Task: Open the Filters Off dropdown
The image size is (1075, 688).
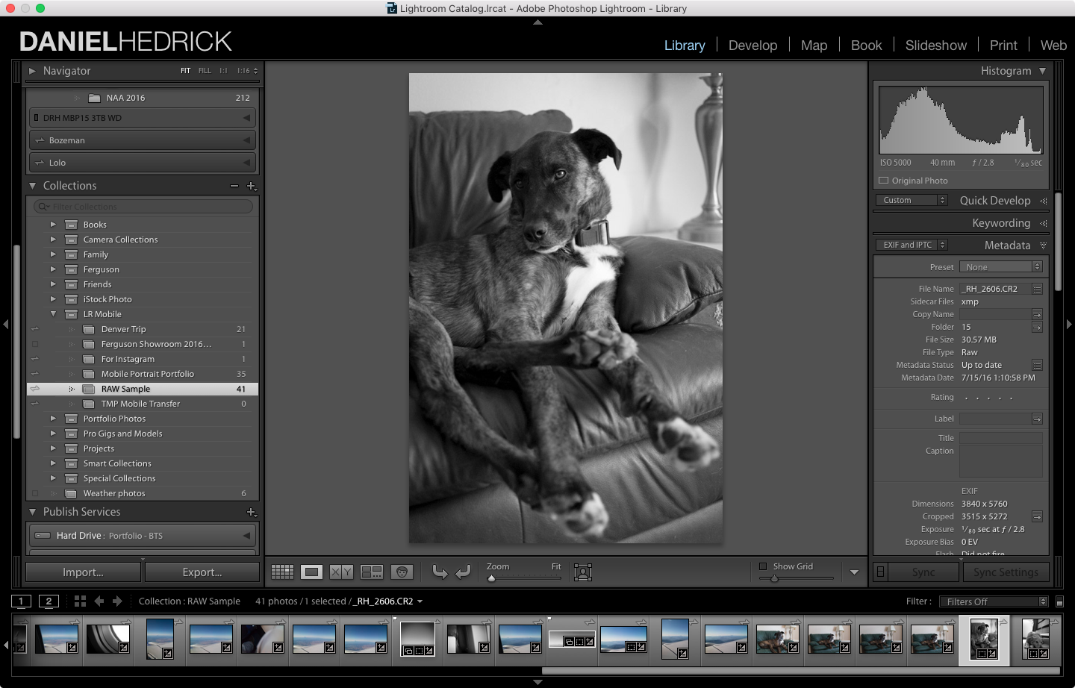Action: pos(995,601)
